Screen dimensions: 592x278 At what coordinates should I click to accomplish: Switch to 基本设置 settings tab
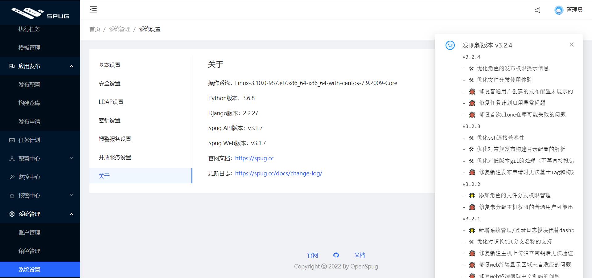click(x=141, y=65)
